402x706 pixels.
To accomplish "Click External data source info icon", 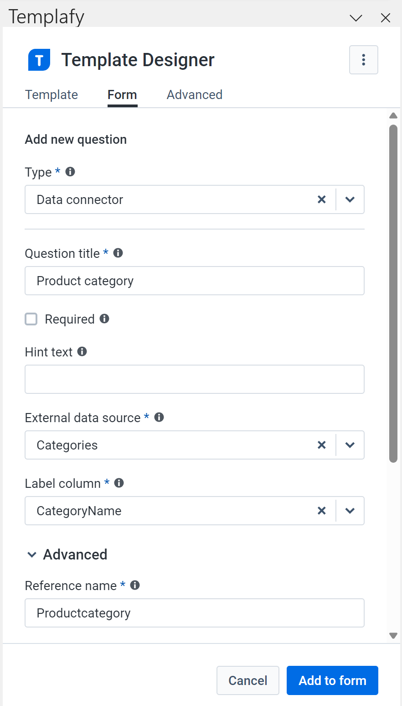I will (159, 417).
